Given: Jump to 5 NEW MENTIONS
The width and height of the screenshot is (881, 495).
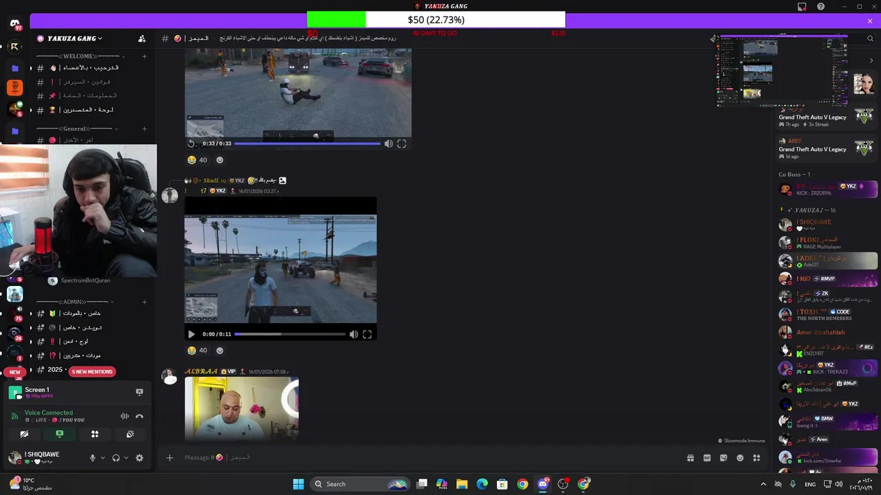Looking at the screenshot, I should (92, 372).
